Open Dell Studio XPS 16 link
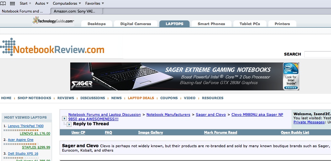Screen dimensions: 331x161 [23, 153]
